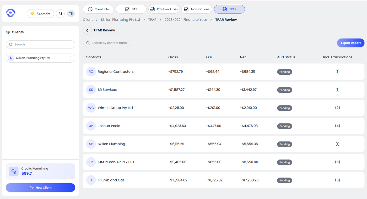Add a client with New Client button
The height and width of the screenshot is (199, 367).
[40, 187]
